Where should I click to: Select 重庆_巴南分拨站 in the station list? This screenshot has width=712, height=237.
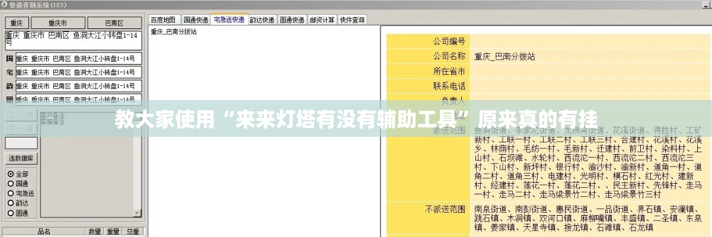(174, 31)
